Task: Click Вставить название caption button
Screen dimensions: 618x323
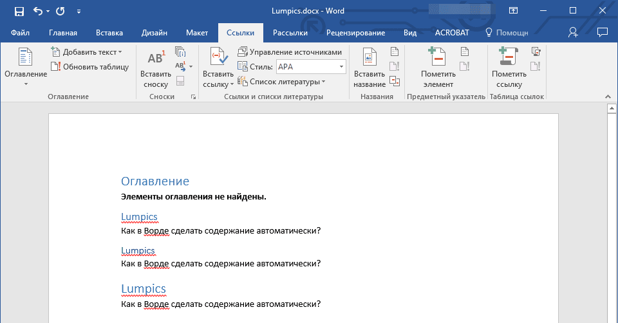Action: [x=370, y=68]
